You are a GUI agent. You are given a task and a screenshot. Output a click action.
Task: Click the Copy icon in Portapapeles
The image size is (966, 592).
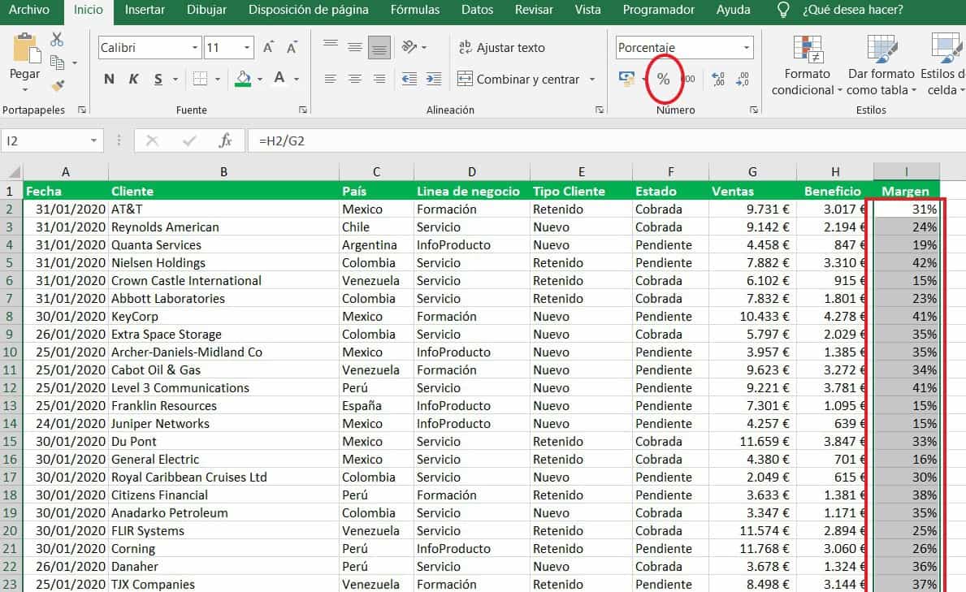coord(58,63)
